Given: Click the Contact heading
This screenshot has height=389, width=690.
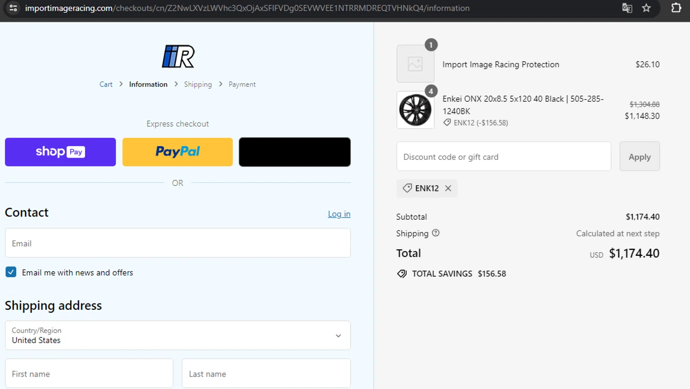Looking at the screenshot, I should (x=27, y=212).
